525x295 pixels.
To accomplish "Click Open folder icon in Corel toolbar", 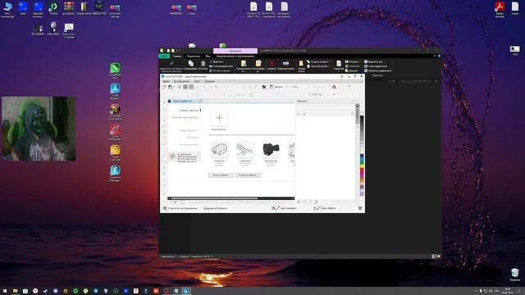I will pos(170,87).
